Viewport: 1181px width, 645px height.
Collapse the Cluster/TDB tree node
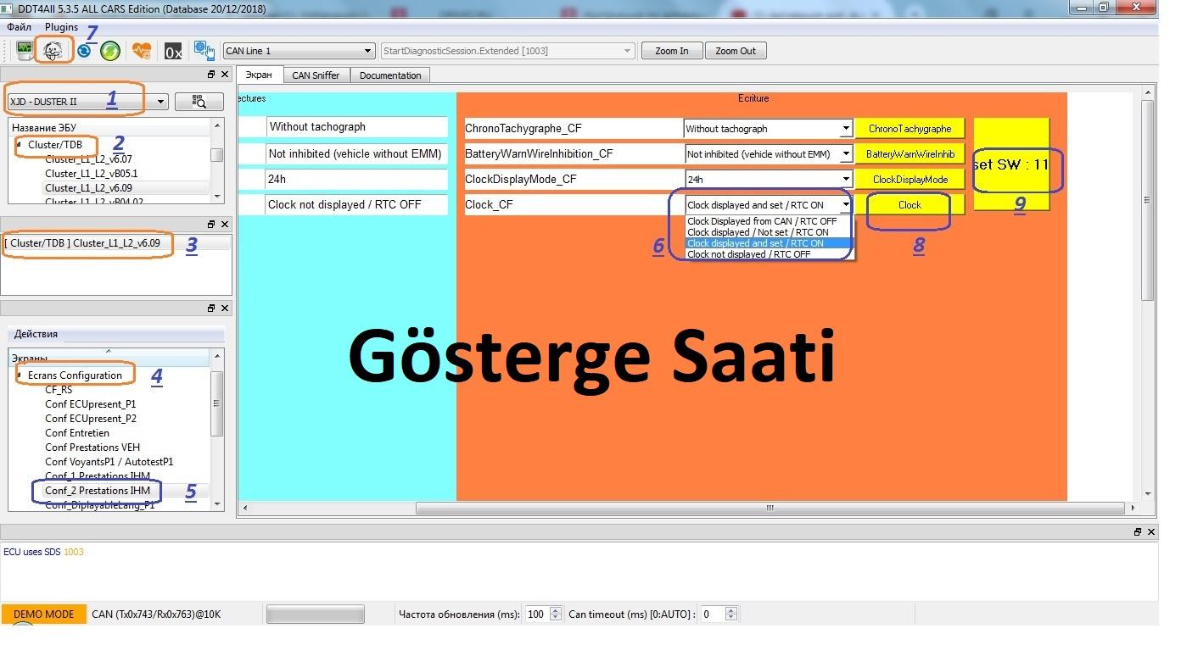coord(19,145)
